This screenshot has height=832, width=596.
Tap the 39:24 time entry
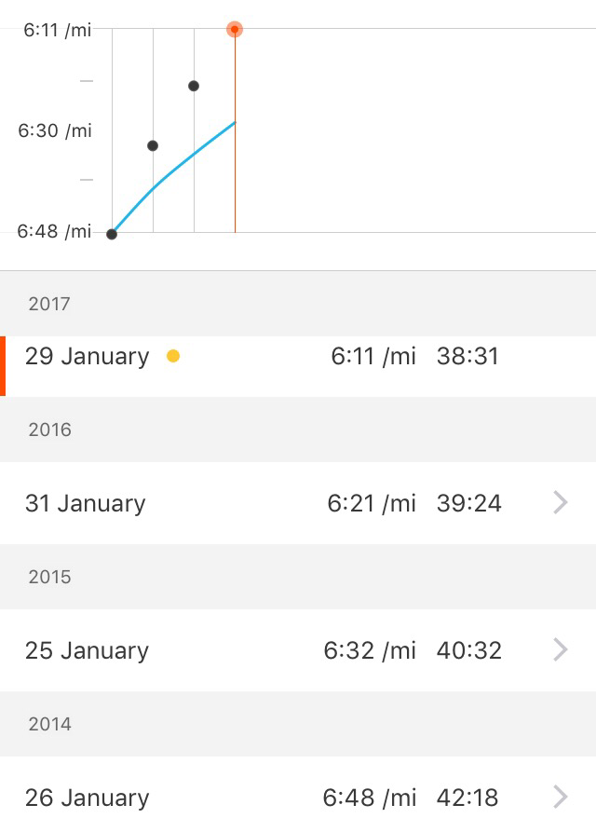click(x=468, y=503)
